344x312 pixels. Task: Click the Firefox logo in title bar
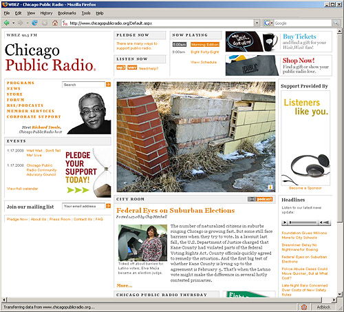5,4
